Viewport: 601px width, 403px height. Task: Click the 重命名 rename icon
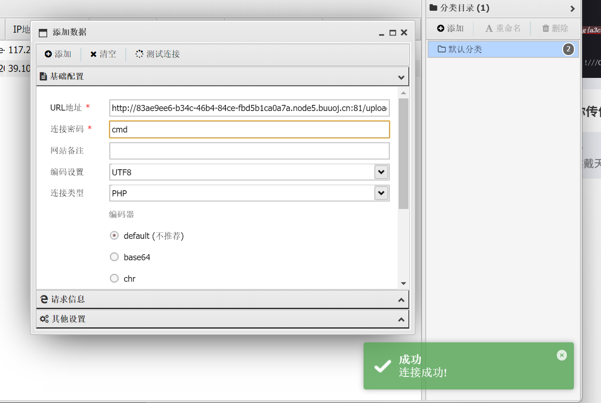click(489, 28)
